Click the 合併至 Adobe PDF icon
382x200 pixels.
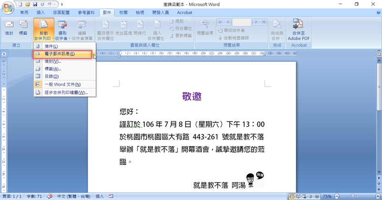[298, 29]
